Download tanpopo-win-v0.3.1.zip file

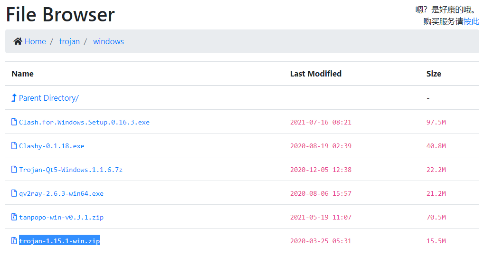pyautogui.click(x=61, y=217)
